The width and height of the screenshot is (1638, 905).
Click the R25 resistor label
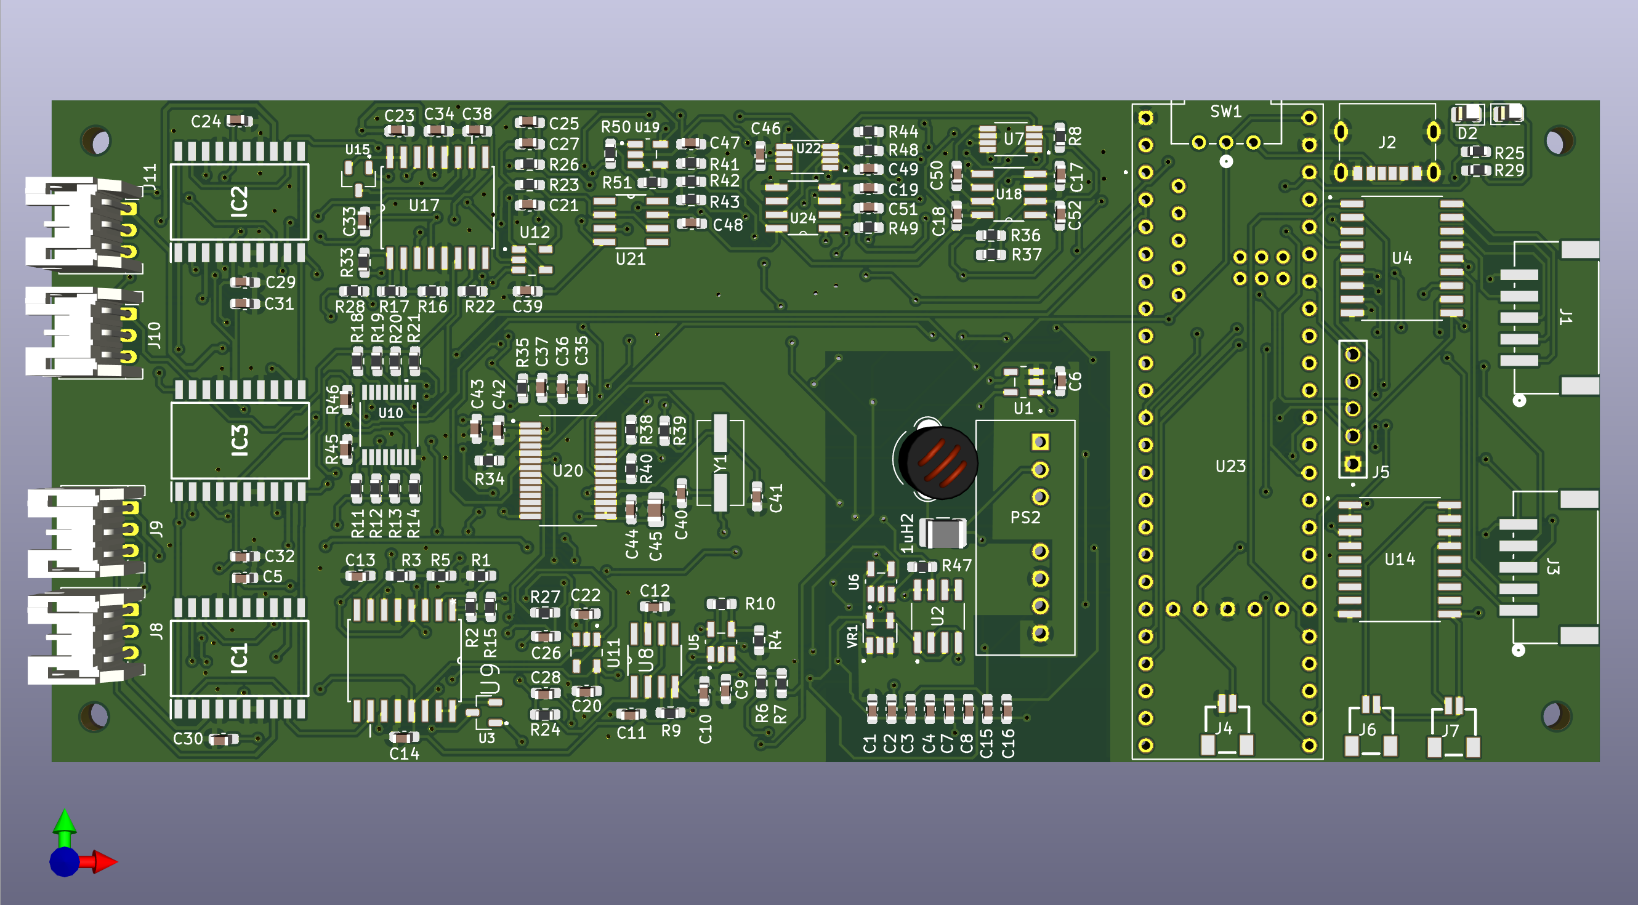coord(1509,153)
